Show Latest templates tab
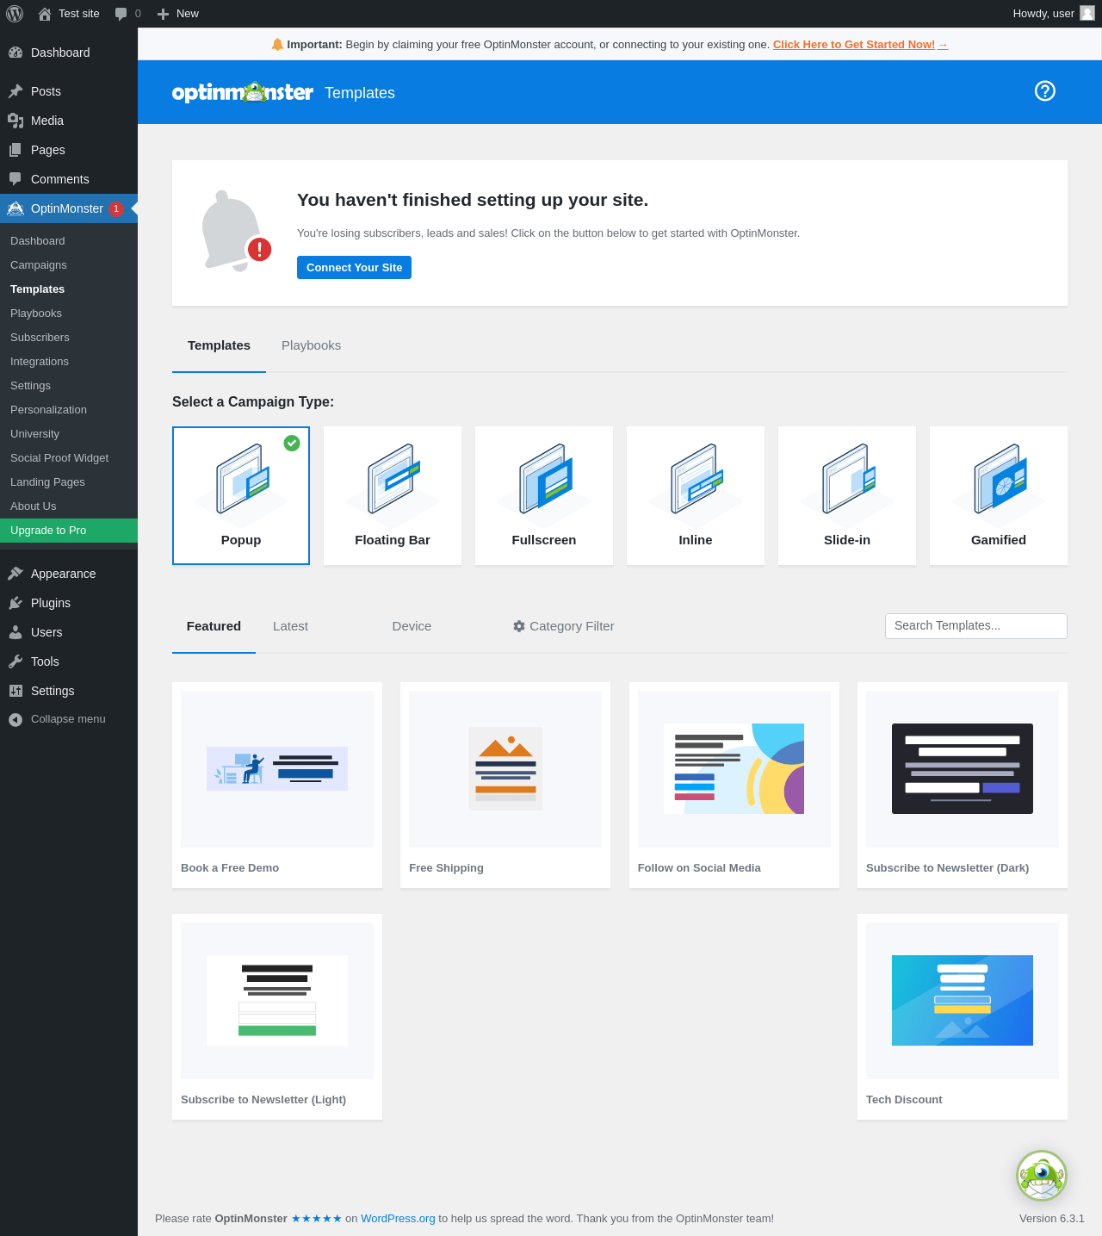The height and width of the screenshot is (1236, 1102). [290, 626]
